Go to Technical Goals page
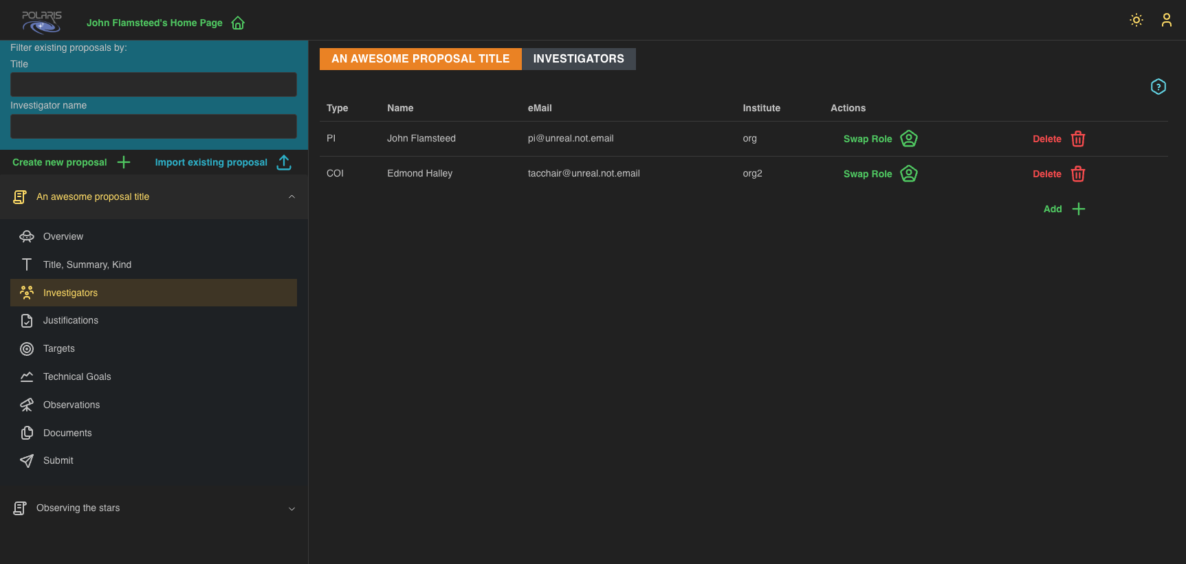The height and width of the screenshot is (564, 1186). coord(77,376)
